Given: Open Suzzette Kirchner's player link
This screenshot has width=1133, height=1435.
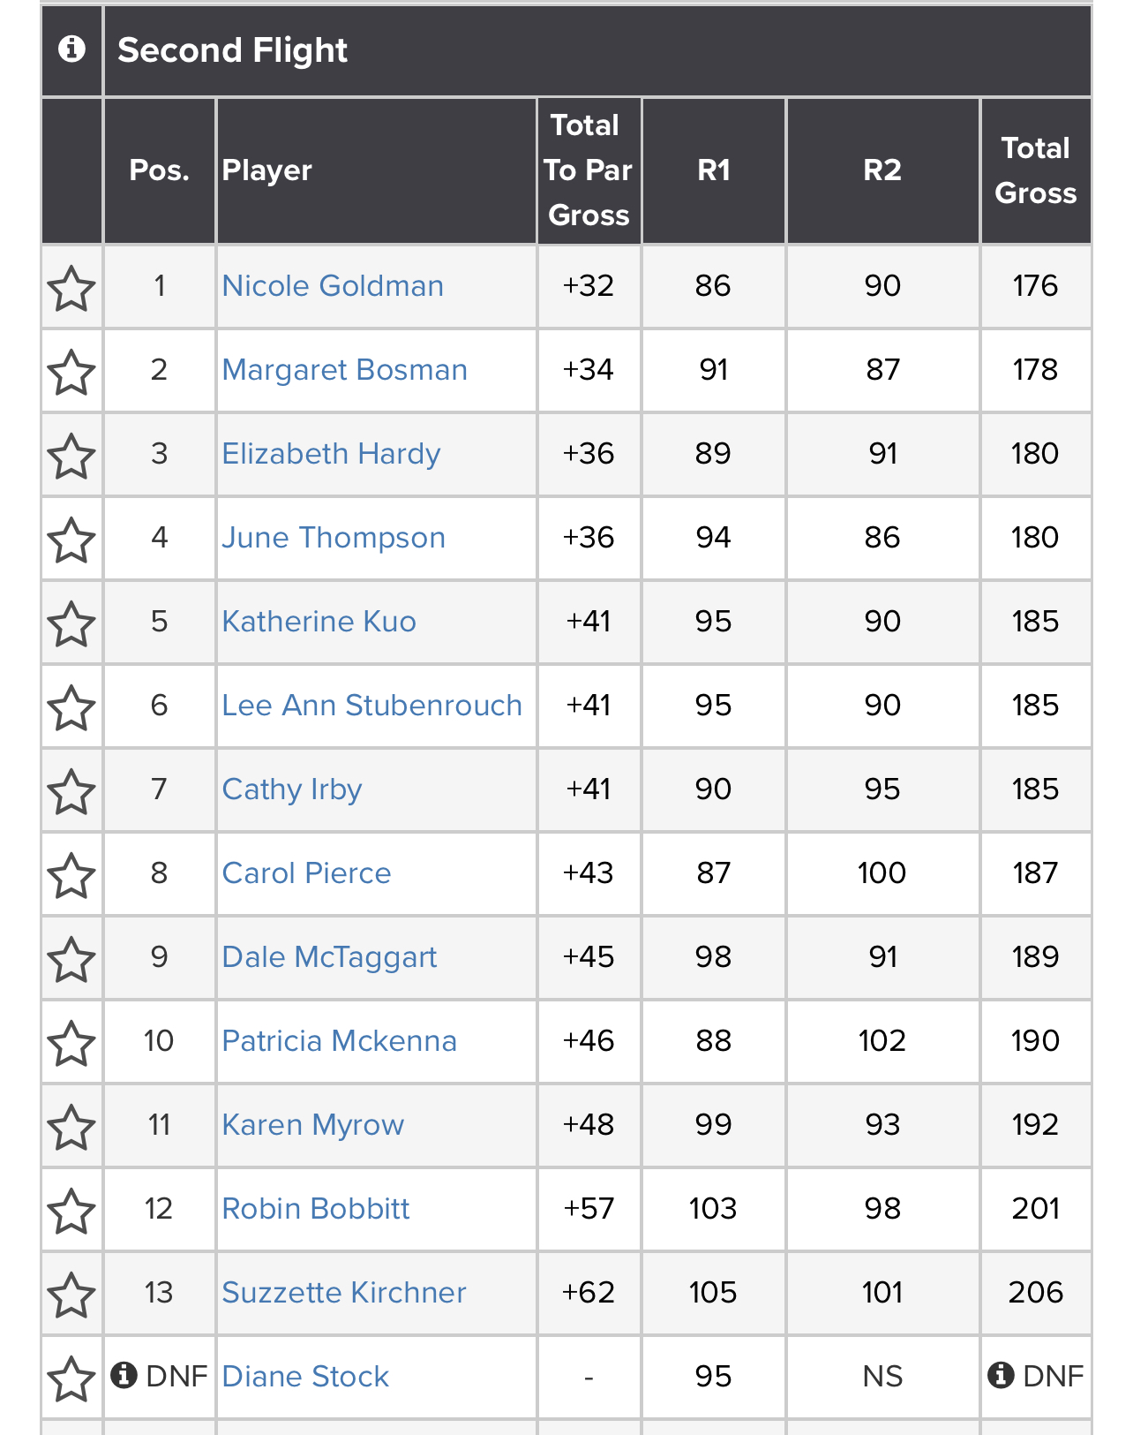Looking at the screenshot, I should pyautogui.click(x=343, y=1293).
